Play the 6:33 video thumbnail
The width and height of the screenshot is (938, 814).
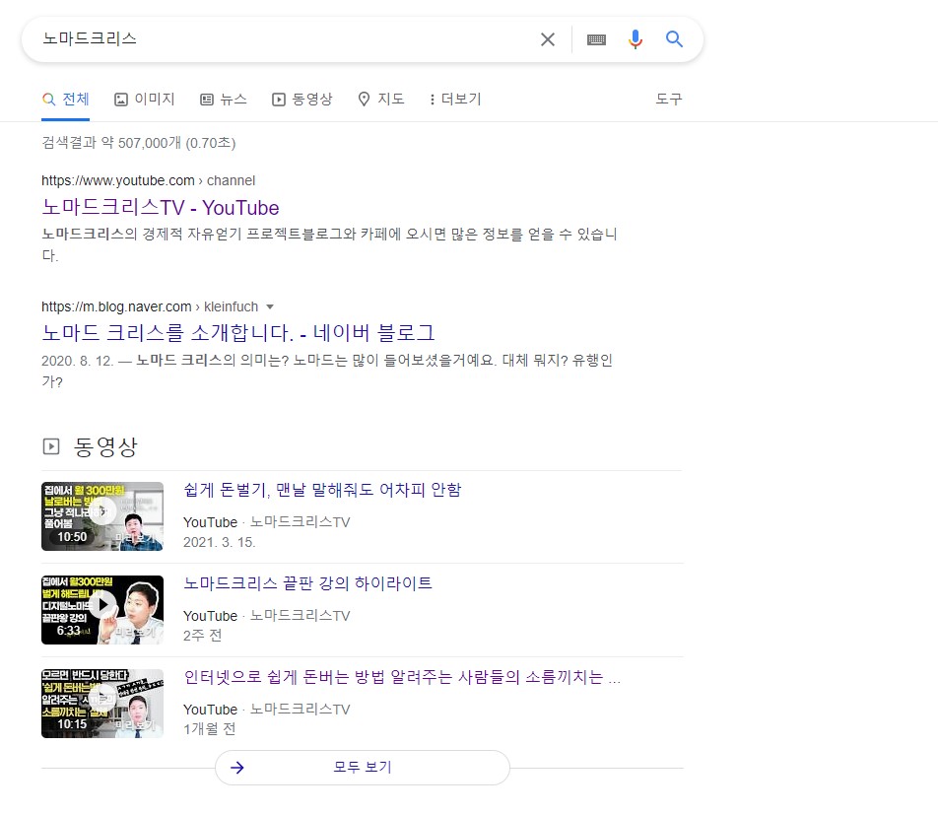102,610
